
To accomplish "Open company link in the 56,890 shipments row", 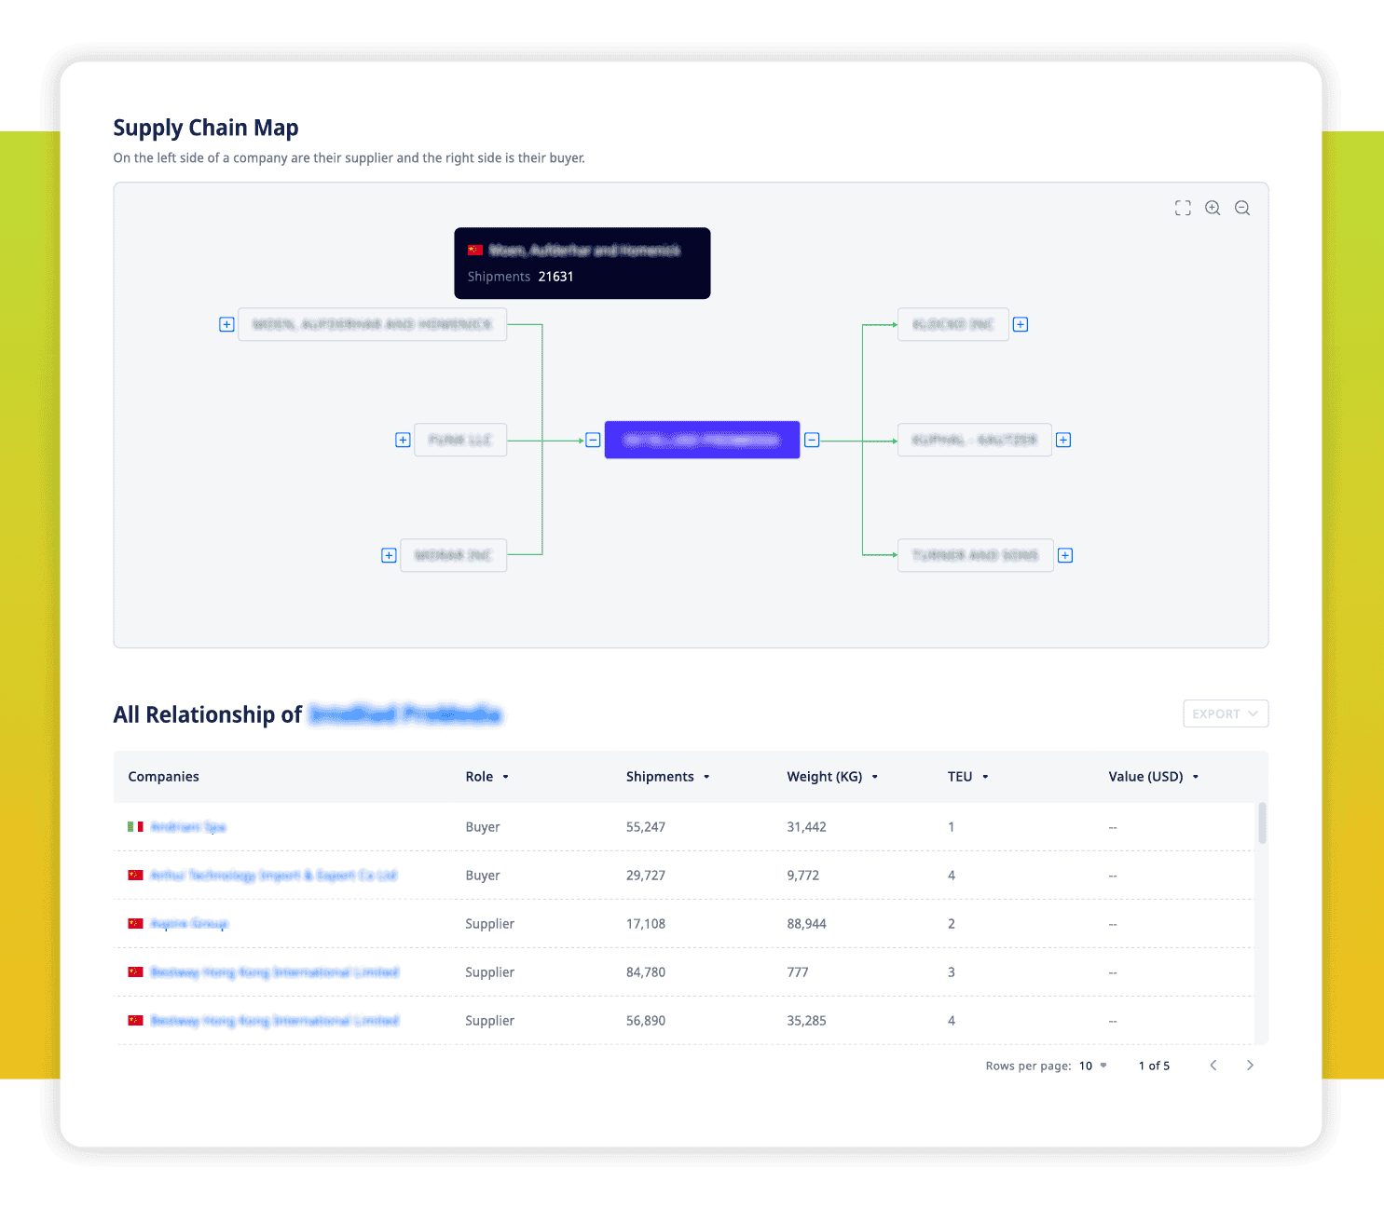I will (275, 1021).
